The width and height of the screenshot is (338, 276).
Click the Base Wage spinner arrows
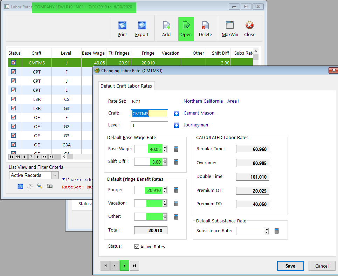tap(165, 149)
